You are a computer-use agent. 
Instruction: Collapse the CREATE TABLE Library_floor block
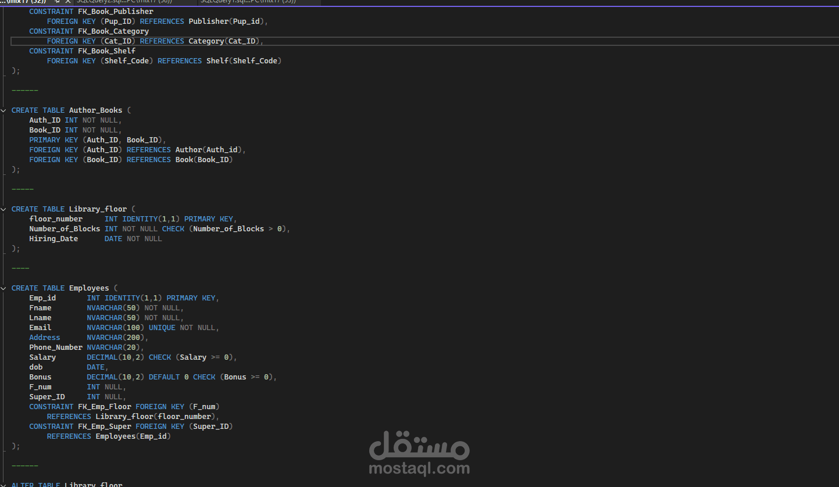point(5,209)
